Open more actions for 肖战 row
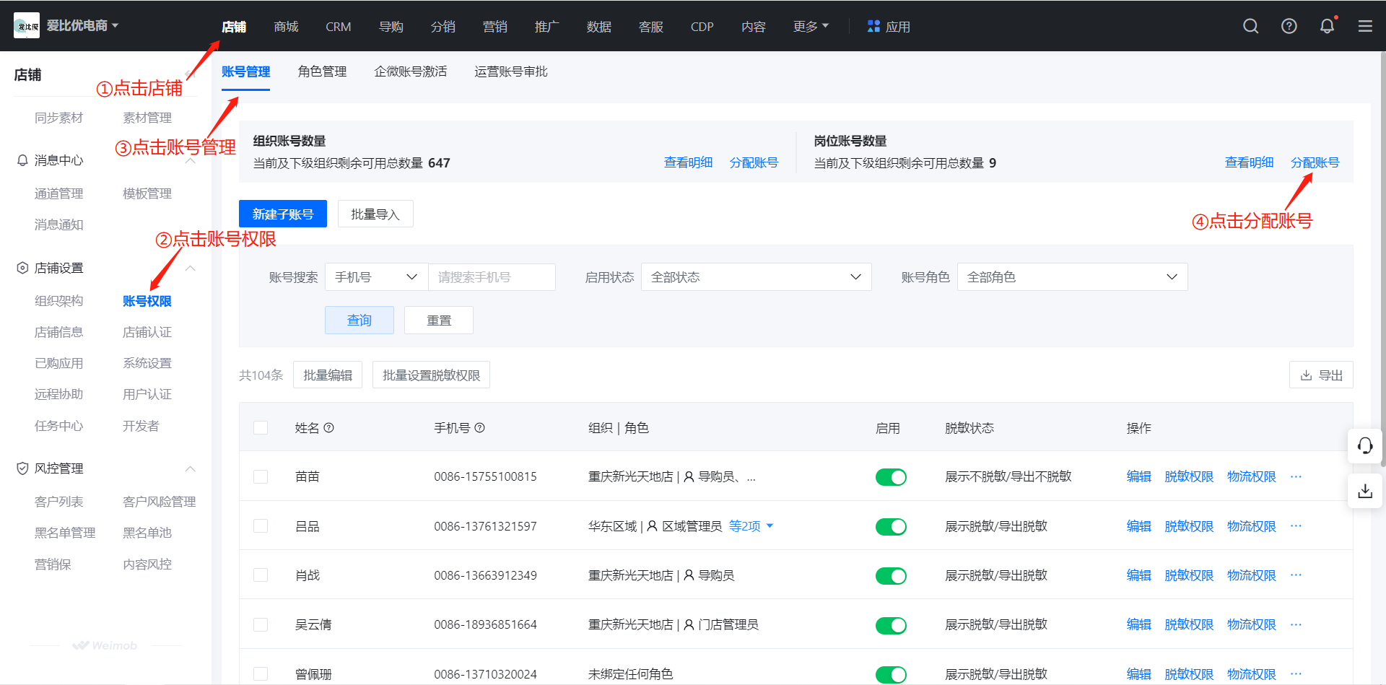 (1296, 575)
